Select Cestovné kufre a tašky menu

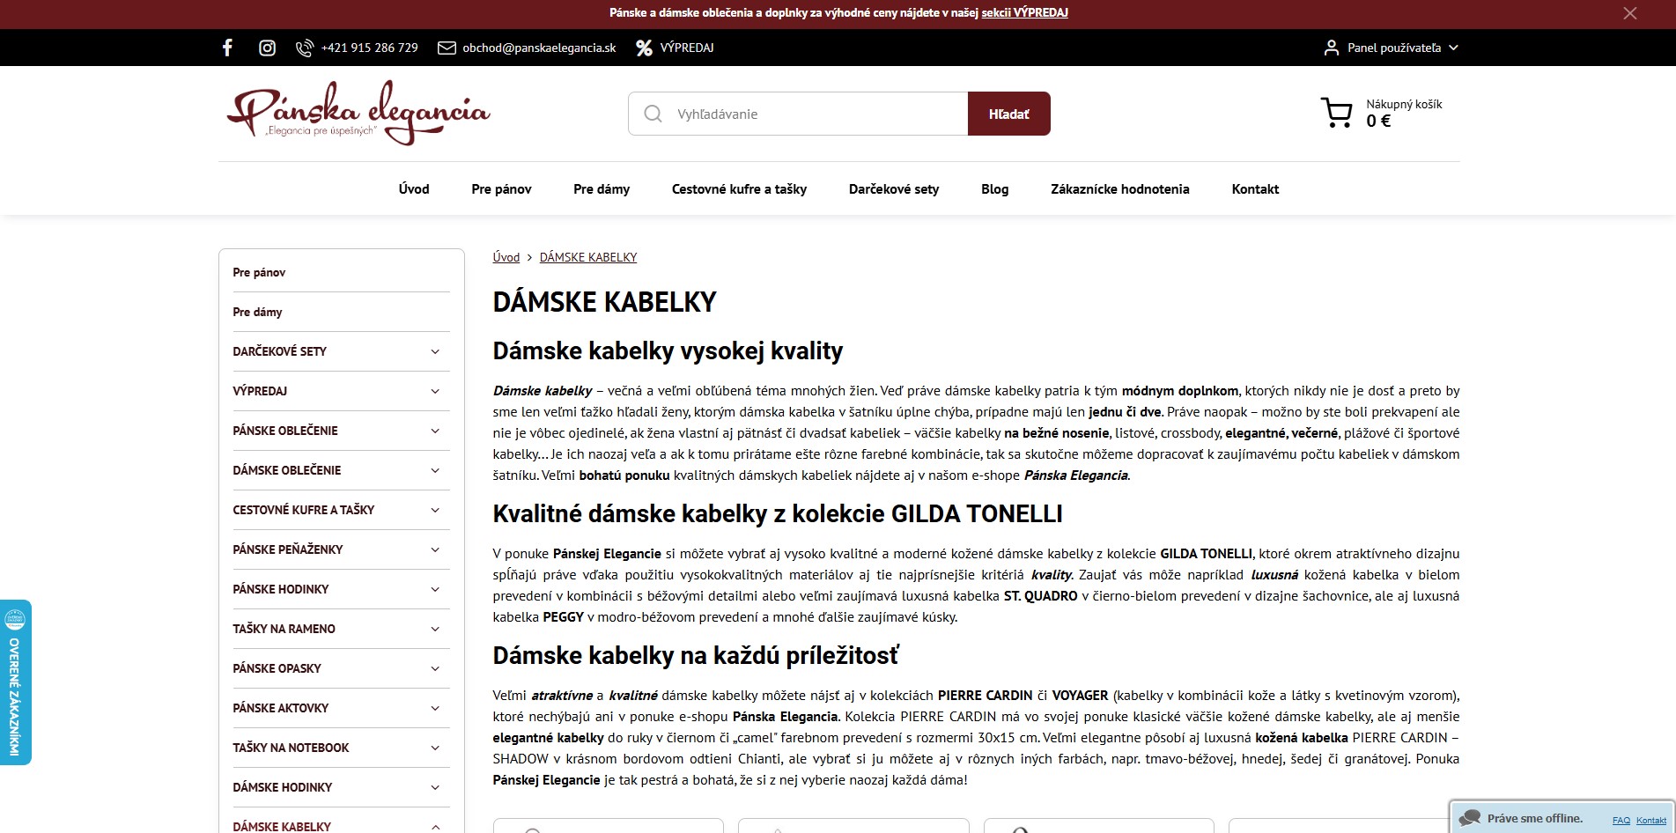point(739,188)
